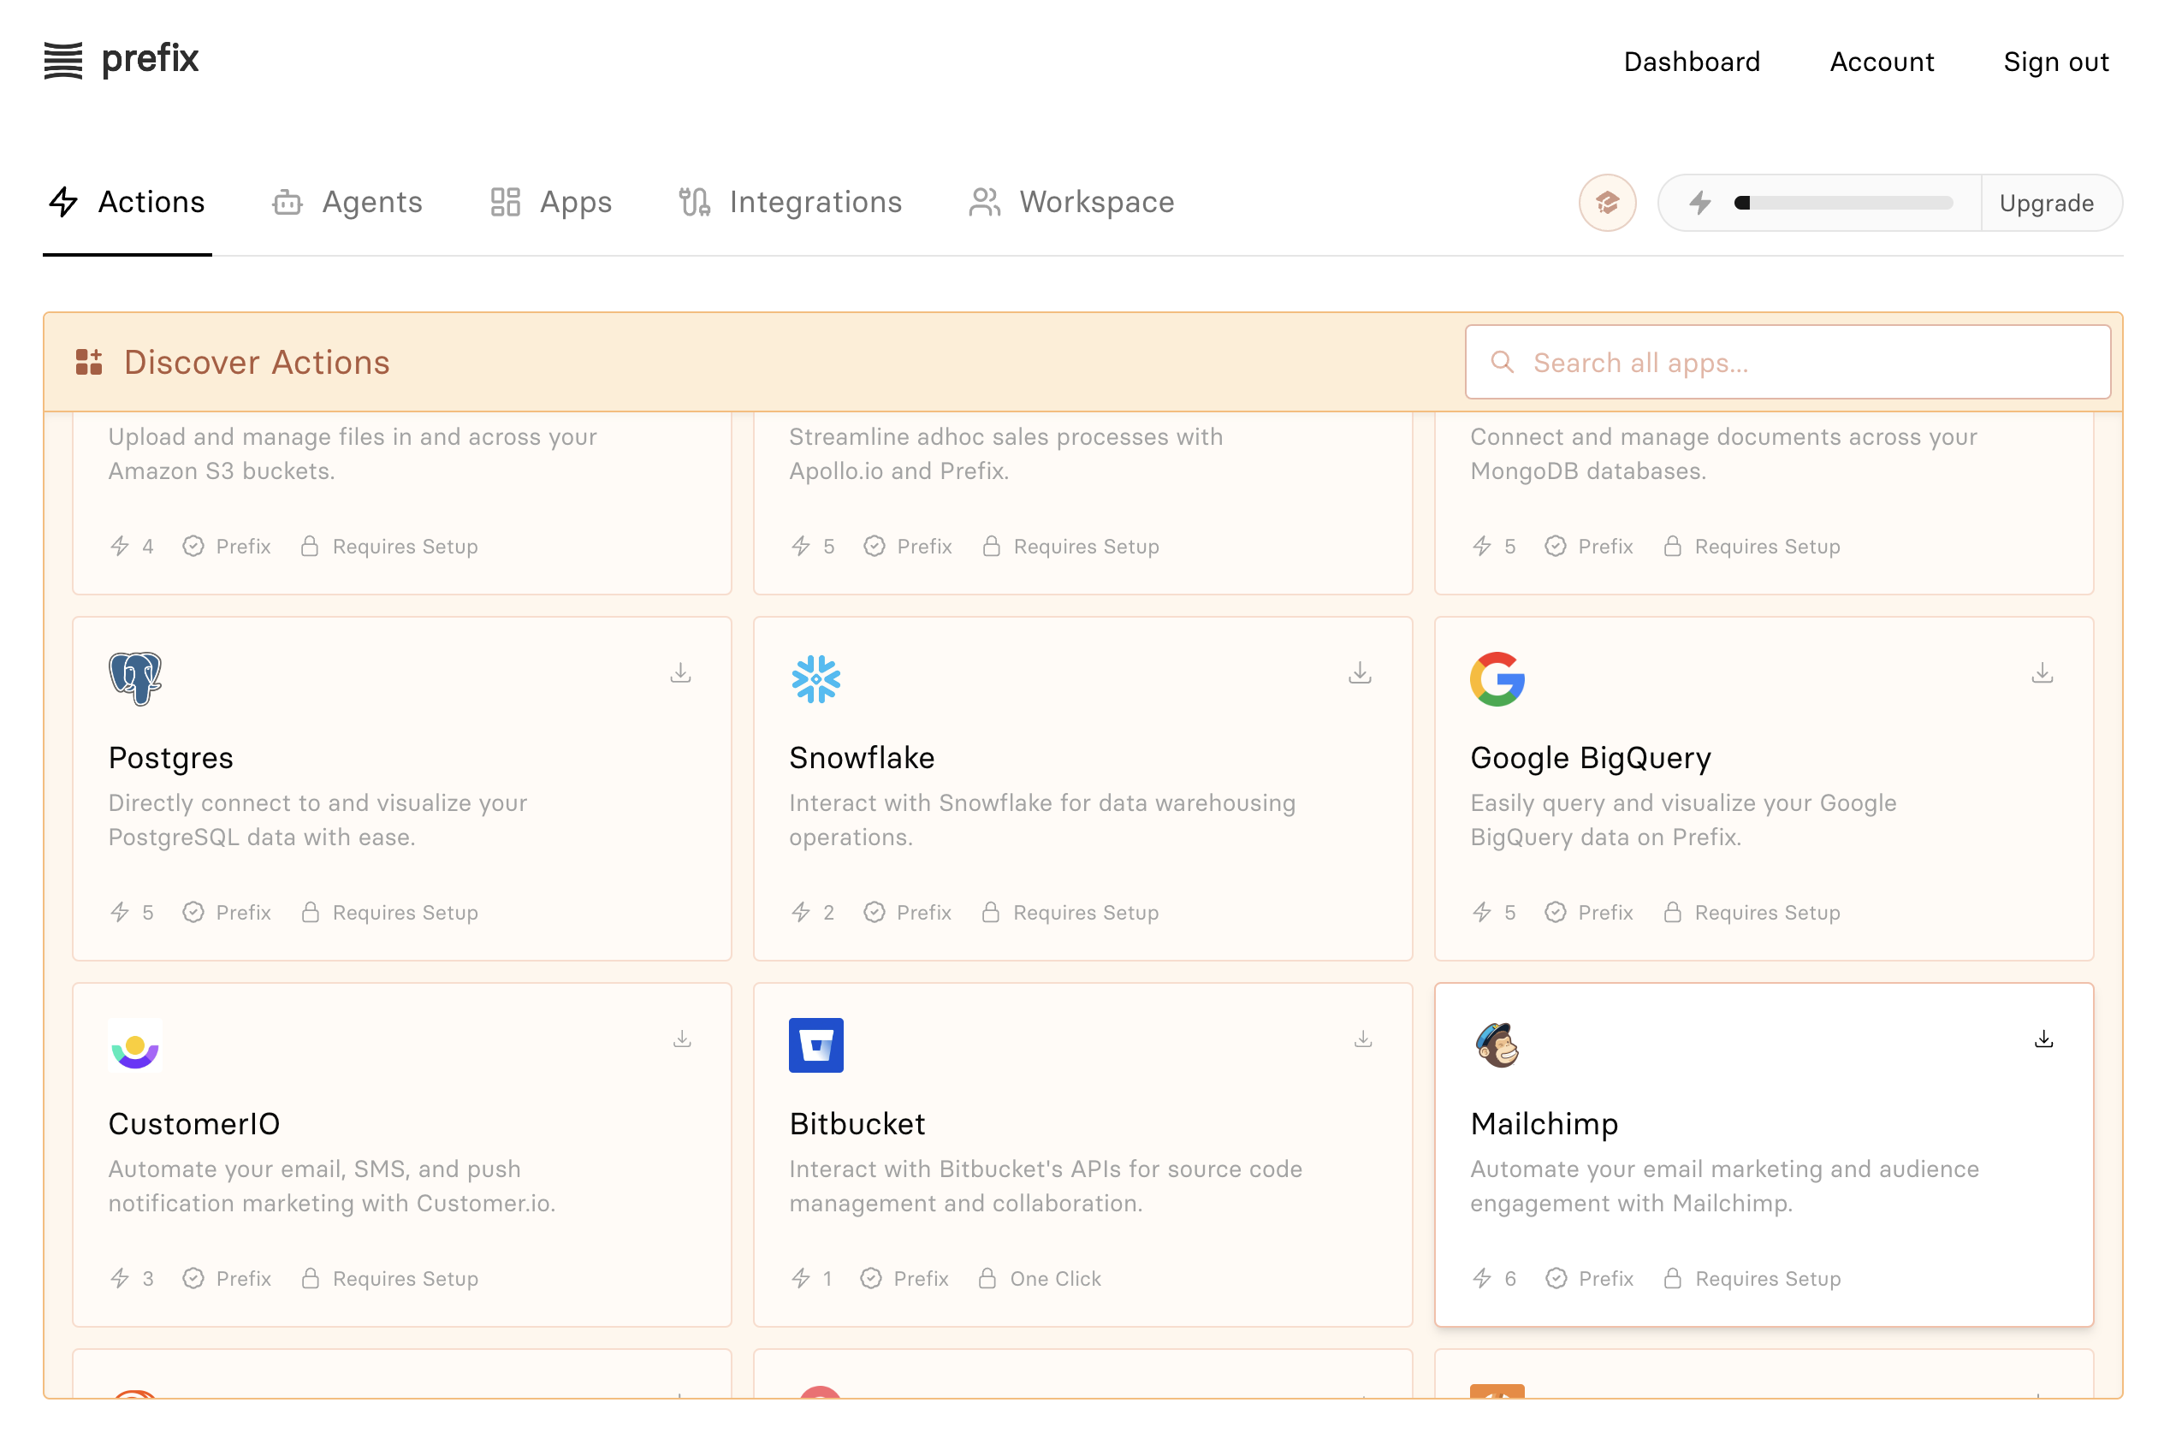Click the lock icon on Postgres card

click(311, 913)
